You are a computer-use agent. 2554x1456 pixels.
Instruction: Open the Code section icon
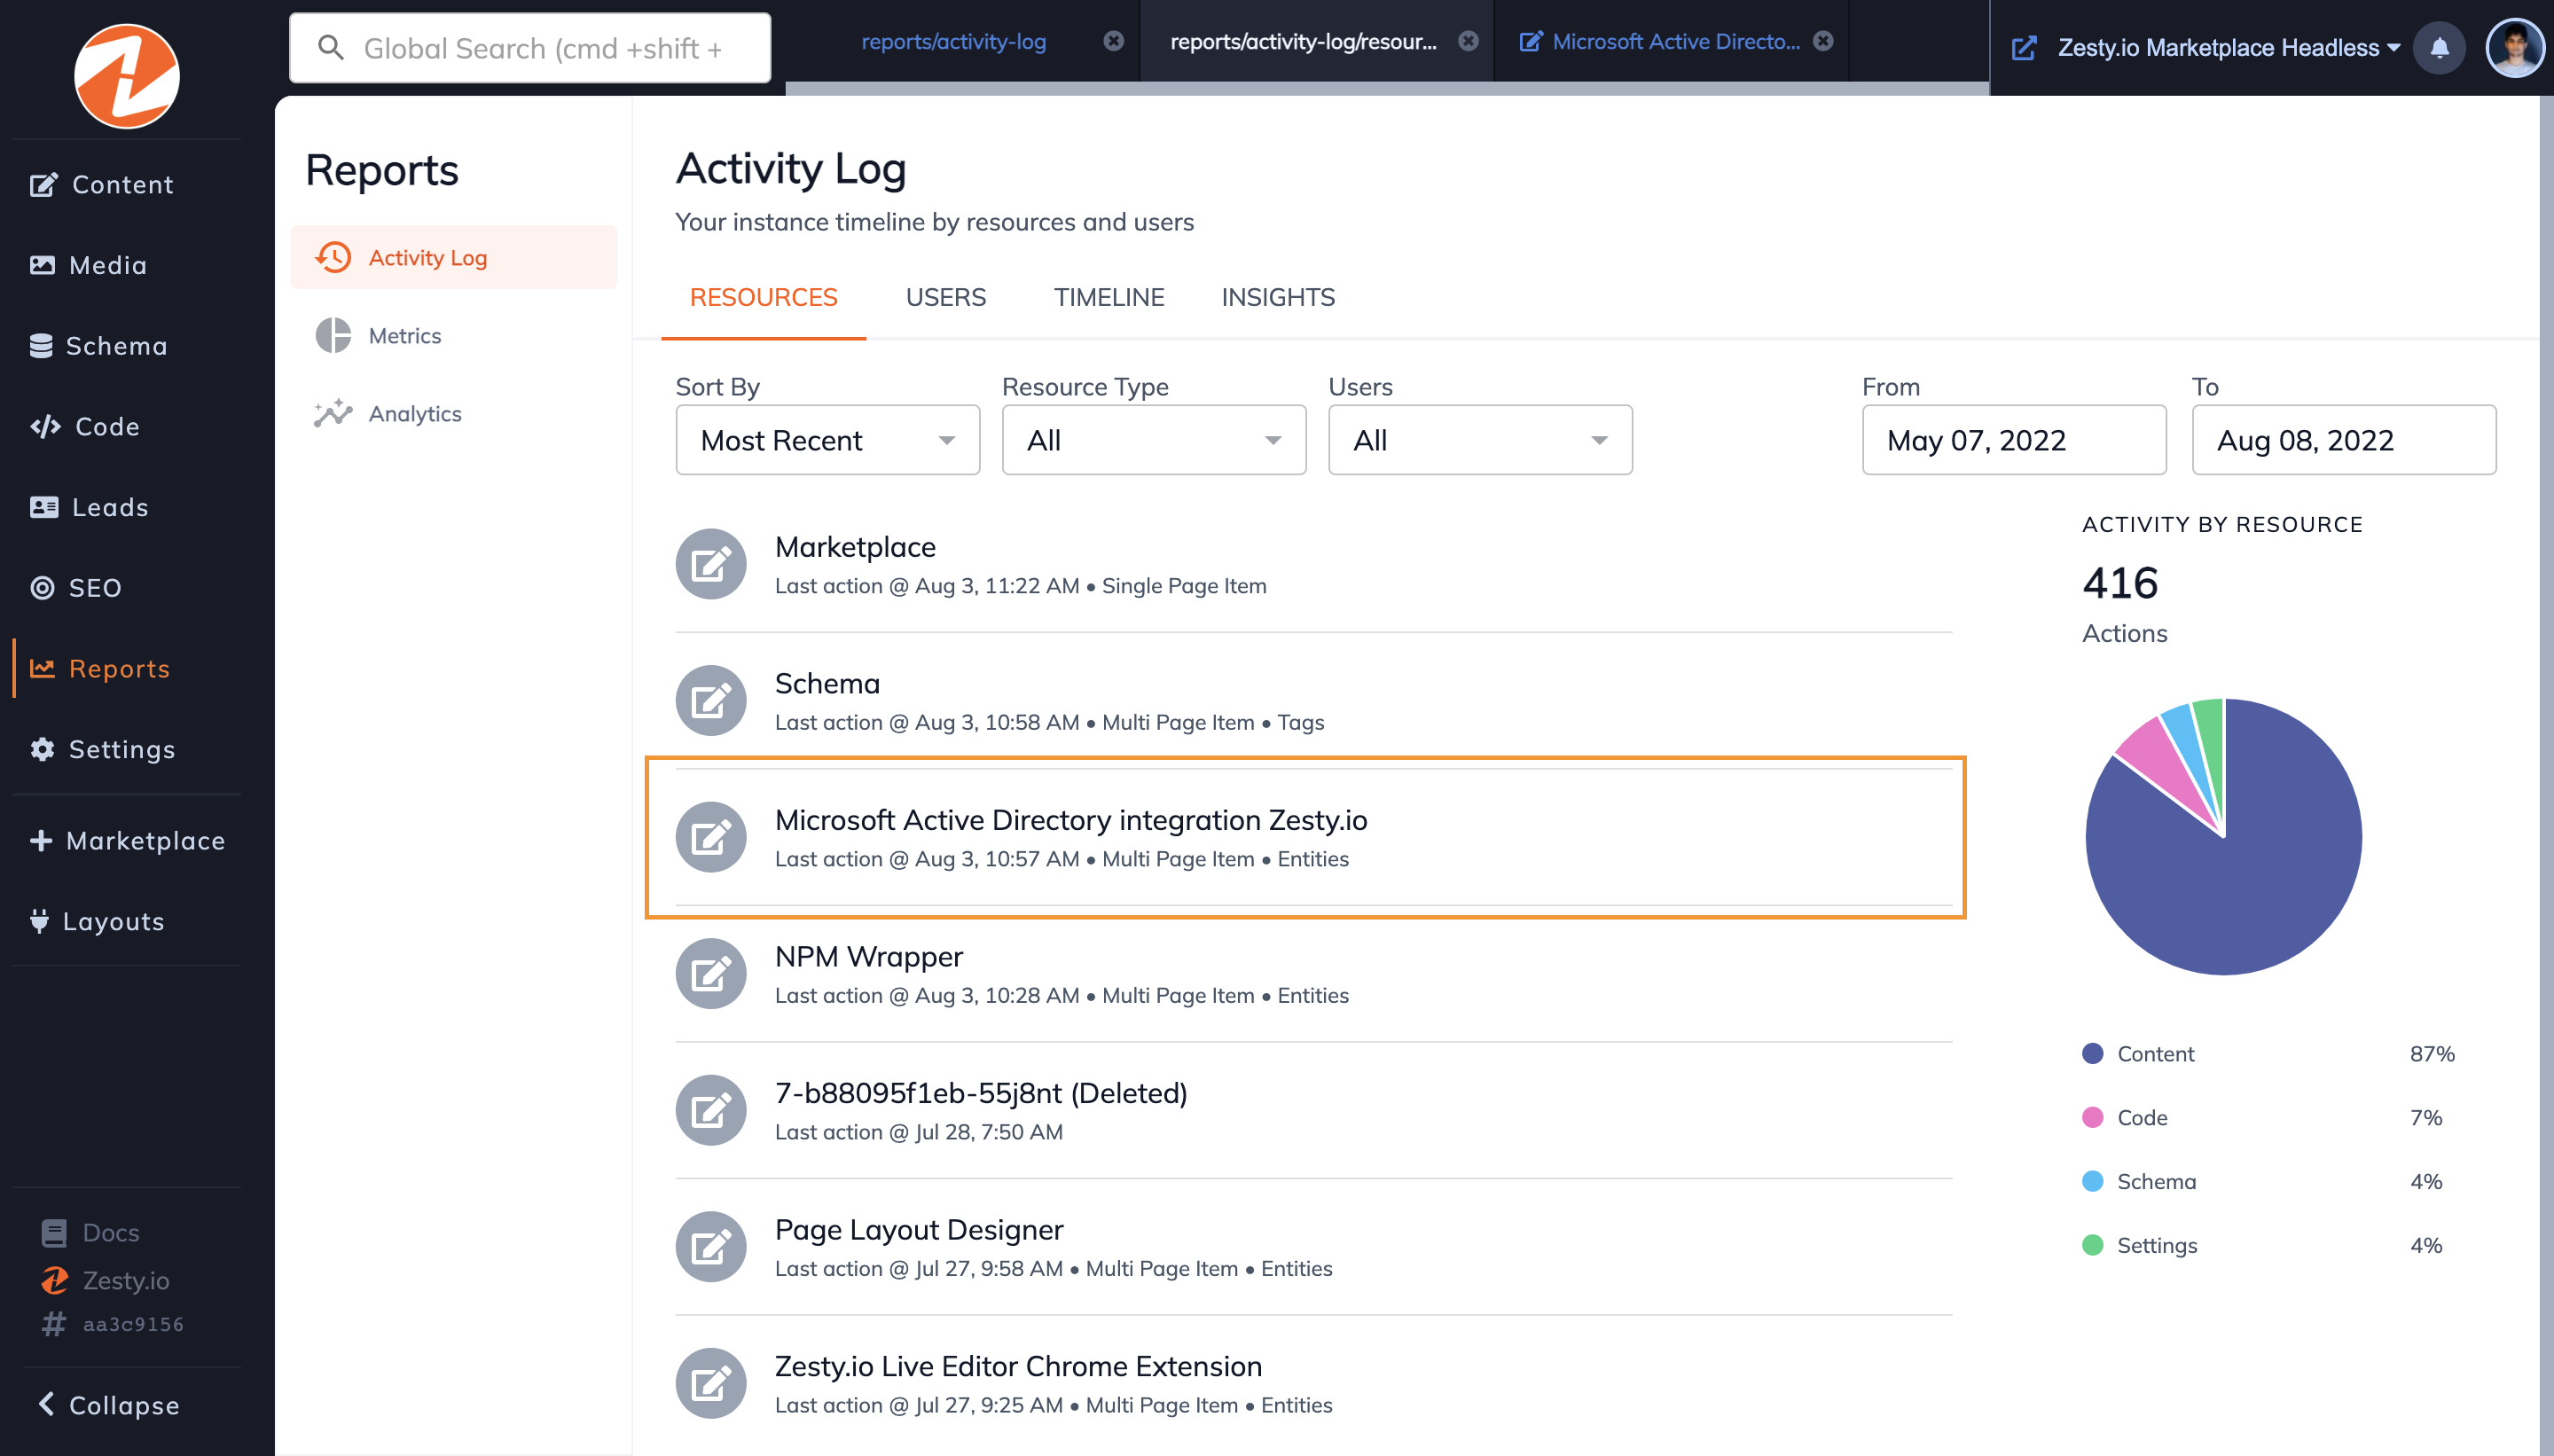45,427
